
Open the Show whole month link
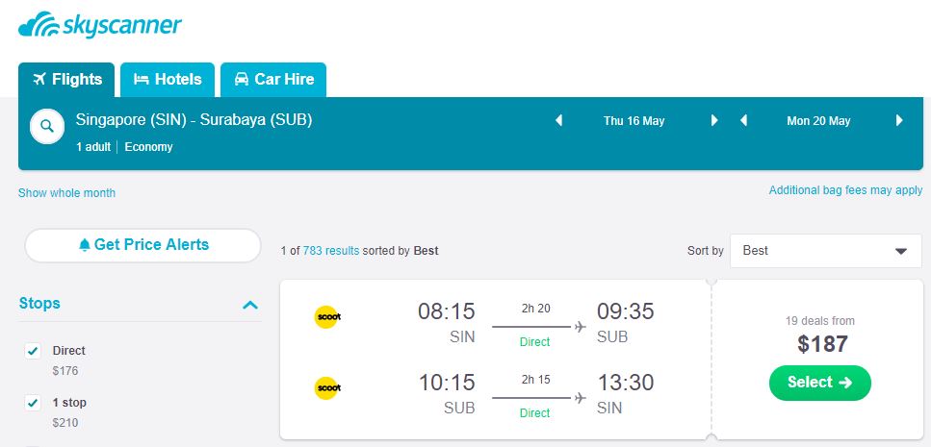click(66, 193)
